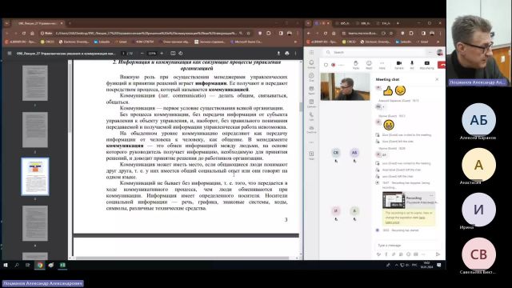The height and width of the screenshot is (288, 512).
Task: Close the Meeting chat panel
Action: [437, 79]
